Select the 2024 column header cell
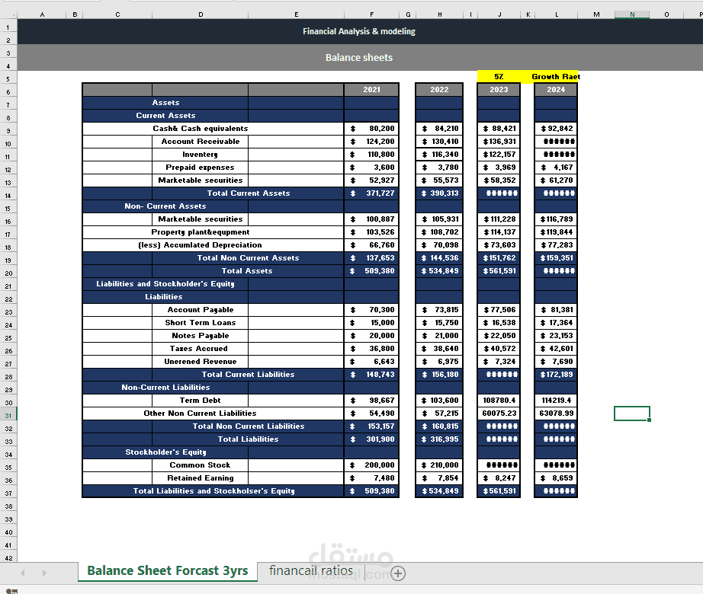Screen dimensions: 703x594 (556, 90)
